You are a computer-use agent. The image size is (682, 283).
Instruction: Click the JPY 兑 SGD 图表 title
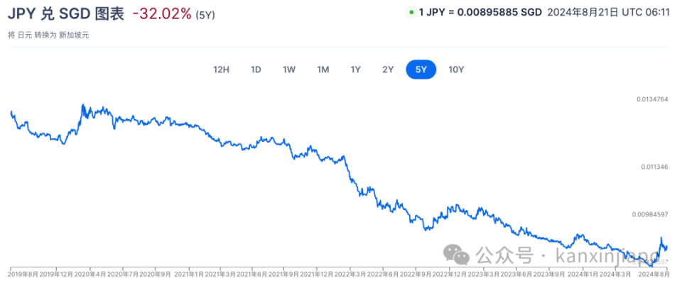(x=65, y=14)
